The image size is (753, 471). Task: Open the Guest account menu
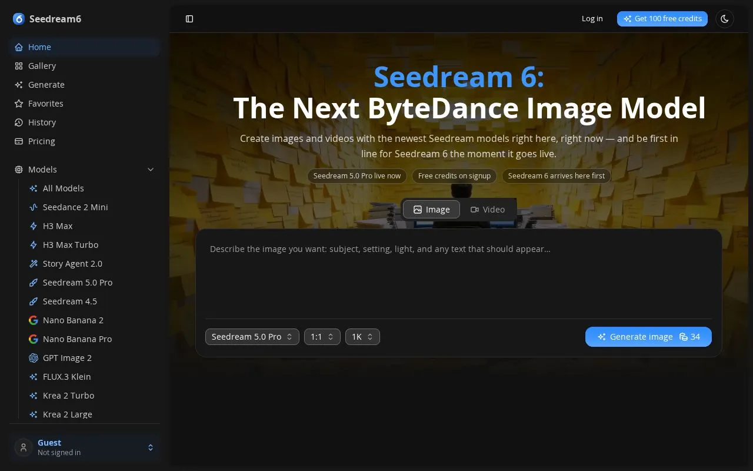pos(85,447)
